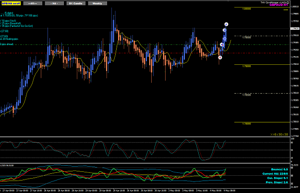Click the THV CaveManager expert advisor label
The width and height of the screenshot is (300, 193).
click(274, 2)
